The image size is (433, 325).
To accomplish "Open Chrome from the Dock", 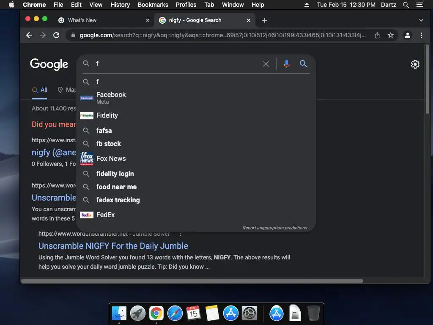I will click(x=156, y=314).
